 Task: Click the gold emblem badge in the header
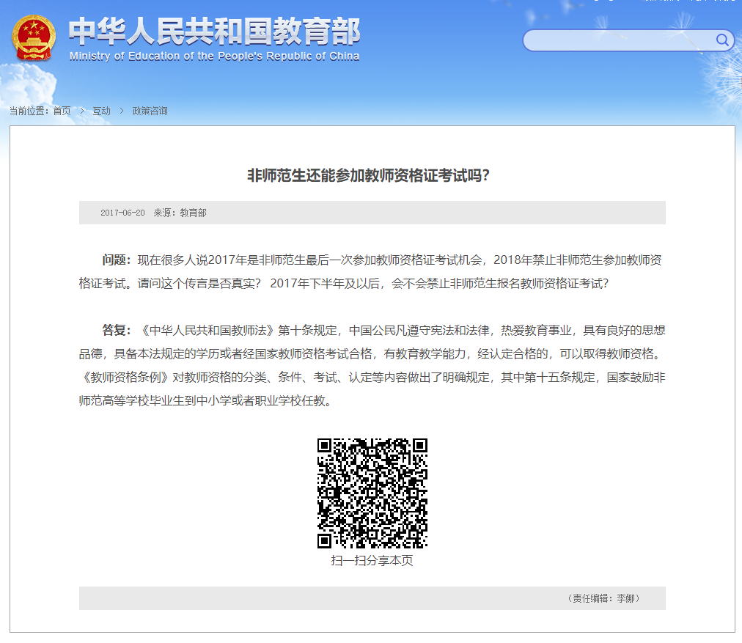(x=32, y=39)
